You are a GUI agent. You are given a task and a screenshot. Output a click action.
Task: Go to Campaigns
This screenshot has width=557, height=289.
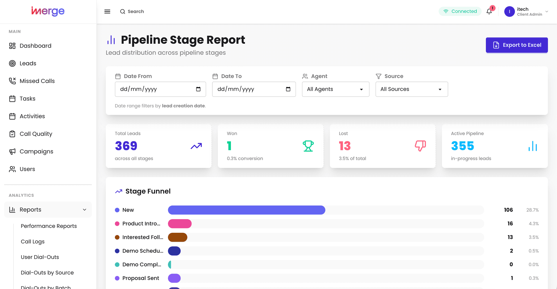[48, 152]
